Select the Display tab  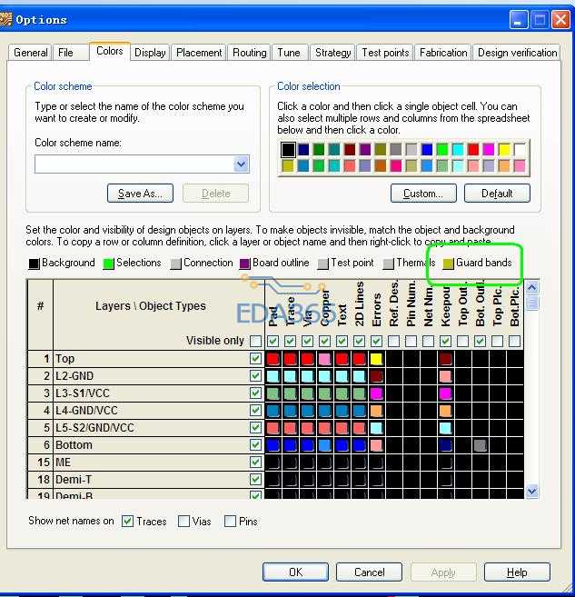(150, 53)
